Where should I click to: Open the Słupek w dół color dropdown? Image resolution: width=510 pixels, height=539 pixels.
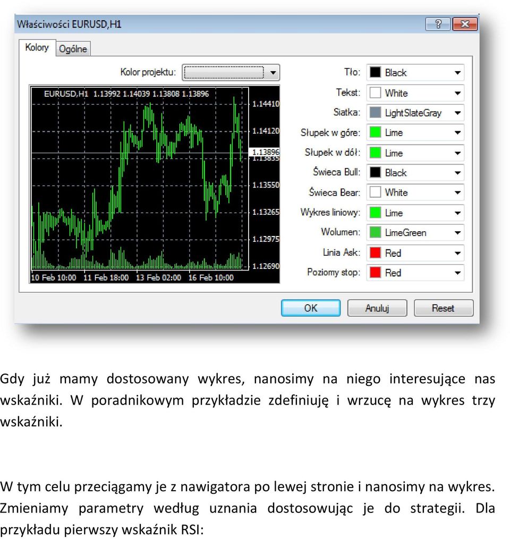coord(415,153)
